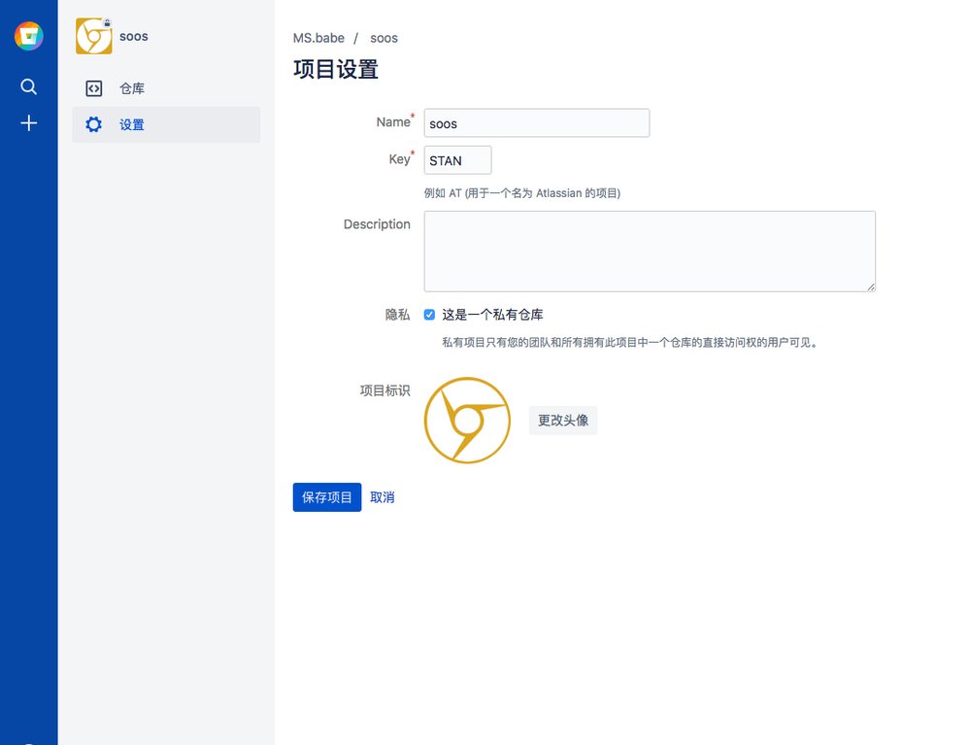Click inside the Description text area
The width and height of the screenshot is (970, 745).
pos(649,251)
